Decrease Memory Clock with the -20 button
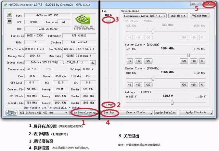Screen dimensions: 219x151 click(148, 61)
